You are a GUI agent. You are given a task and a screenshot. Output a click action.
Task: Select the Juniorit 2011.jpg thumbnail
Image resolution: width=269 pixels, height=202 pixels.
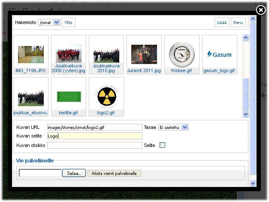click(x=144, y=55)
